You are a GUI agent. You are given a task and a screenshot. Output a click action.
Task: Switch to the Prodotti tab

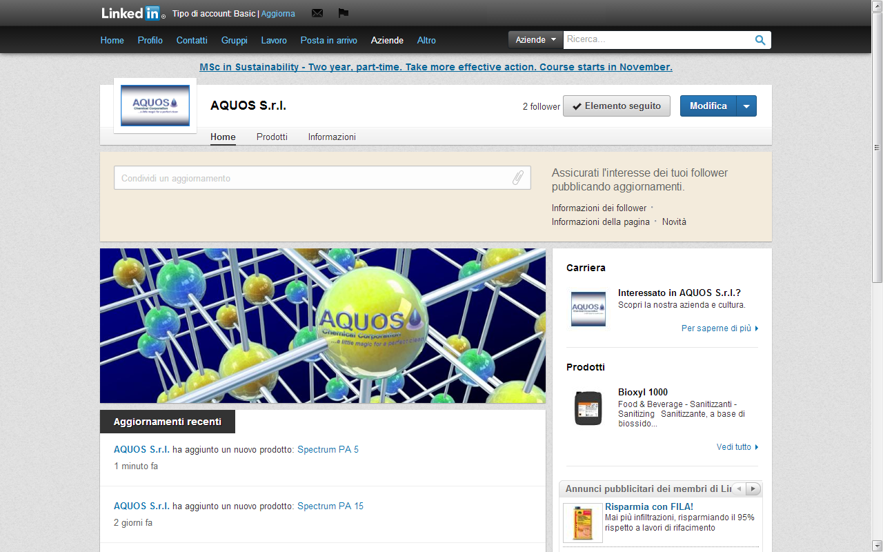[x=272, y=137]
